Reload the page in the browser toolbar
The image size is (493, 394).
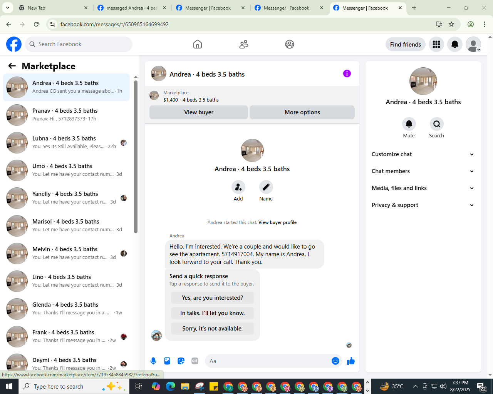[36, 24]
